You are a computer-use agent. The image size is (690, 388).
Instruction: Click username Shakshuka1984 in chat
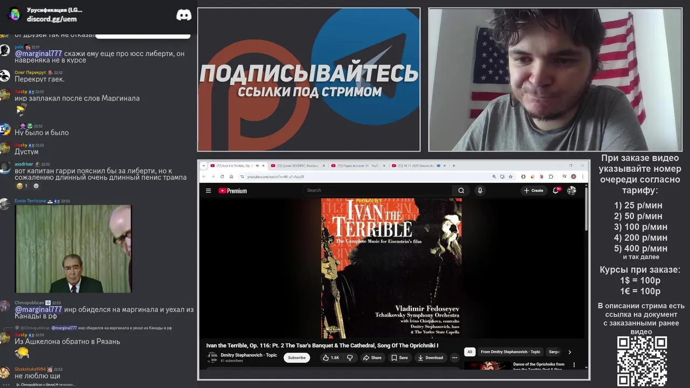coord(30,369)
